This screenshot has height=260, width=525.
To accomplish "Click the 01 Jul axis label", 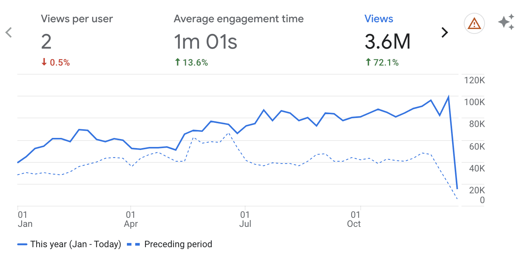I will (x=246, y=219).
